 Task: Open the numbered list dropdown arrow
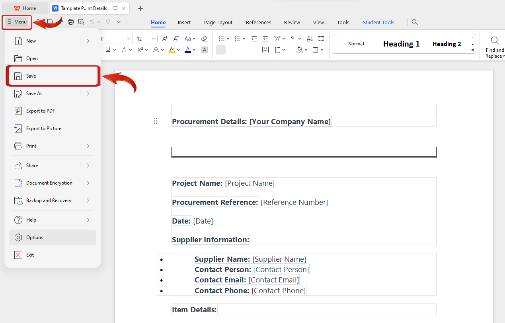click(x=244, y=39)
